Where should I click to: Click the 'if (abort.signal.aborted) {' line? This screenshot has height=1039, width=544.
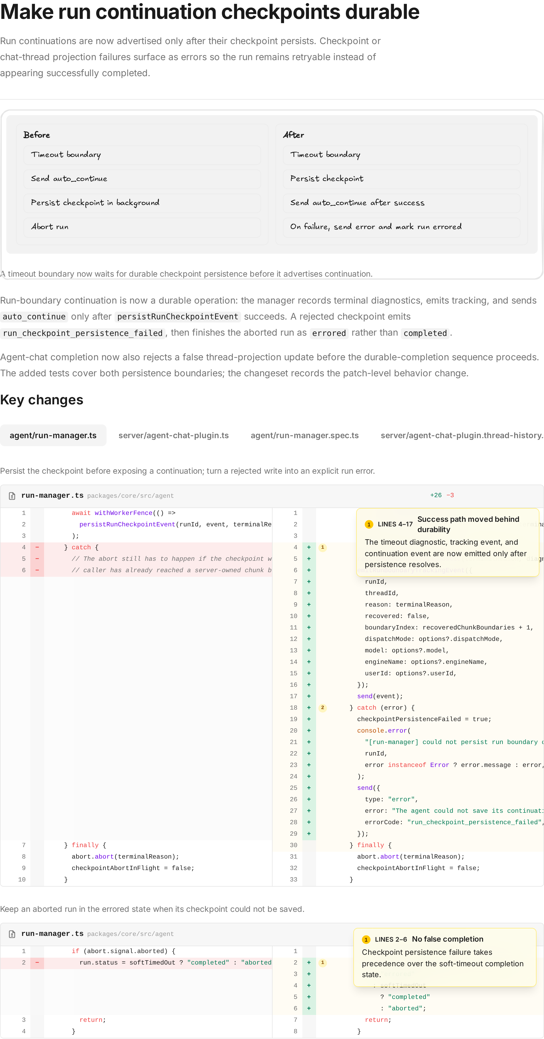coord(123,951)
